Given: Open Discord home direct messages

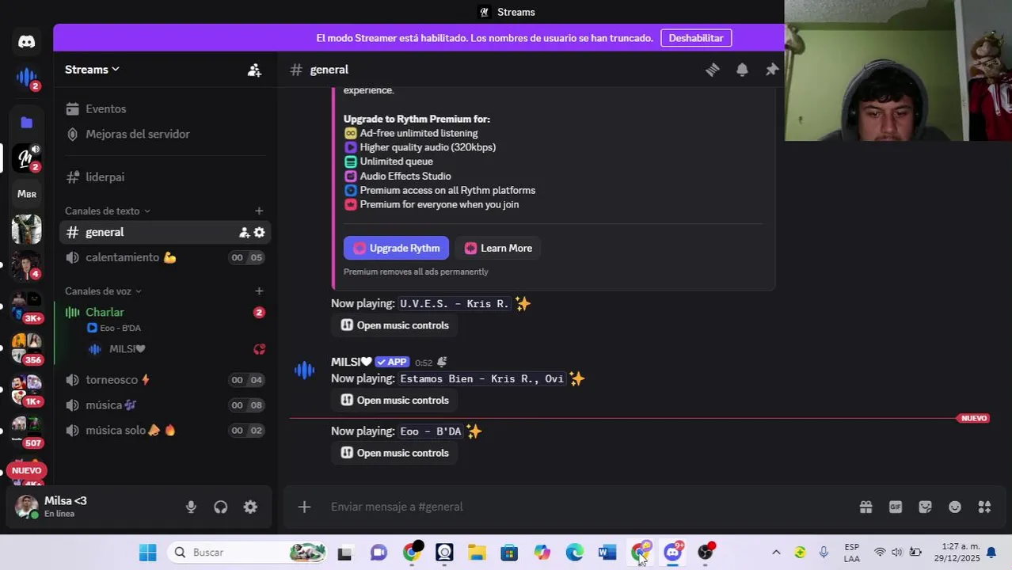Looking at the screenshot, I should [x=26, y=41].
